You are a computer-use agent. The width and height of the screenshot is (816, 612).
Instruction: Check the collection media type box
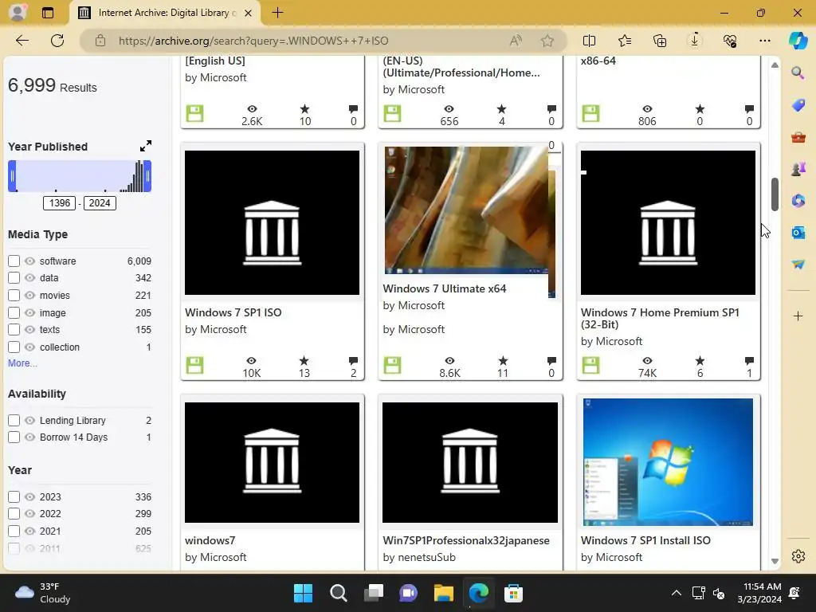[x=14, y=347]
